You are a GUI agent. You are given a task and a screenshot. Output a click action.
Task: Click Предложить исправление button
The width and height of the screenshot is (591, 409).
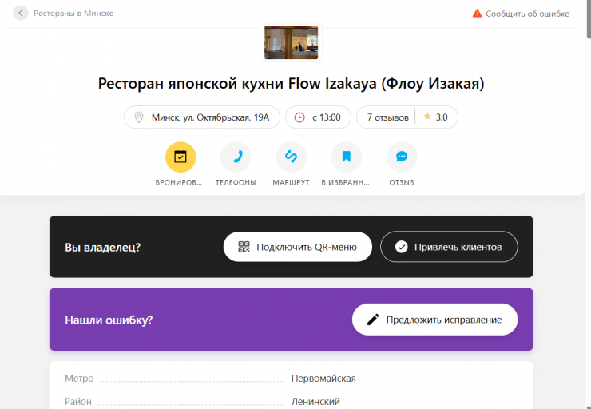point(435,320)
